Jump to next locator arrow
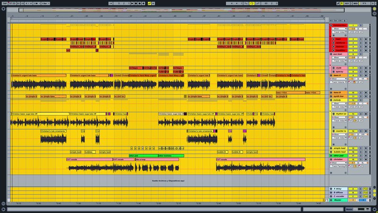This screenshot has width=378, height=213. (x=340, y=21)
